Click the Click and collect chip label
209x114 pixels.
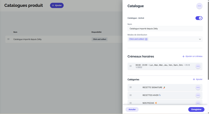(137, 39)
